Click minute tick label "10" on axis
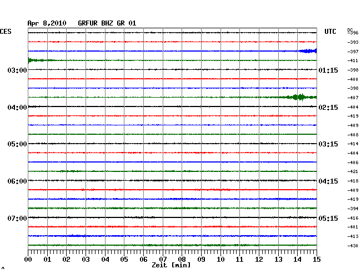361x274 pixels. (x=220, y=259)
